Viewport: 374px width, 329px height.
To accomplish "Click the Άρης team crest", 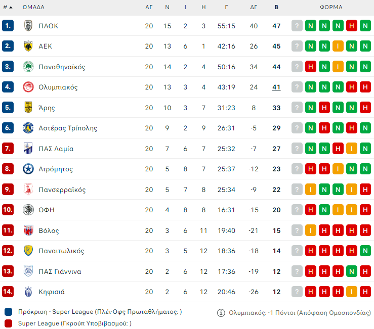I will pos(28,108).
